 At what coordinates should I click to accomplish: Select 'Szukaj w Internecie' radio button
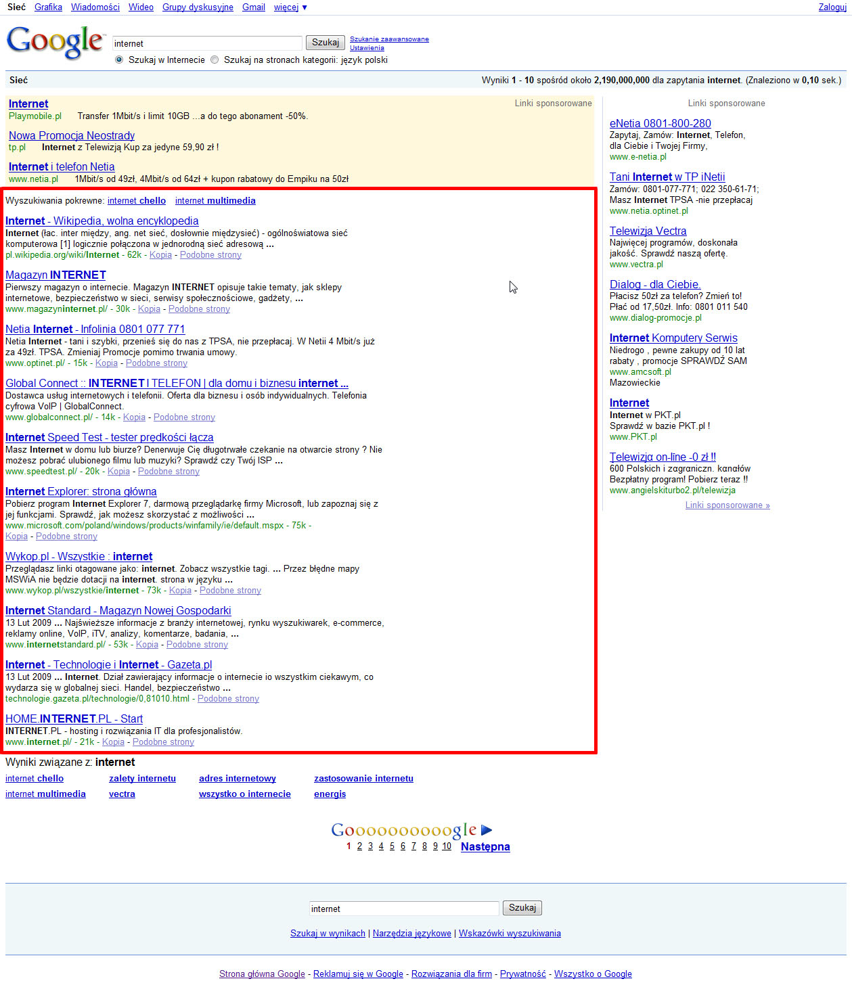click(x=119, y=60)
